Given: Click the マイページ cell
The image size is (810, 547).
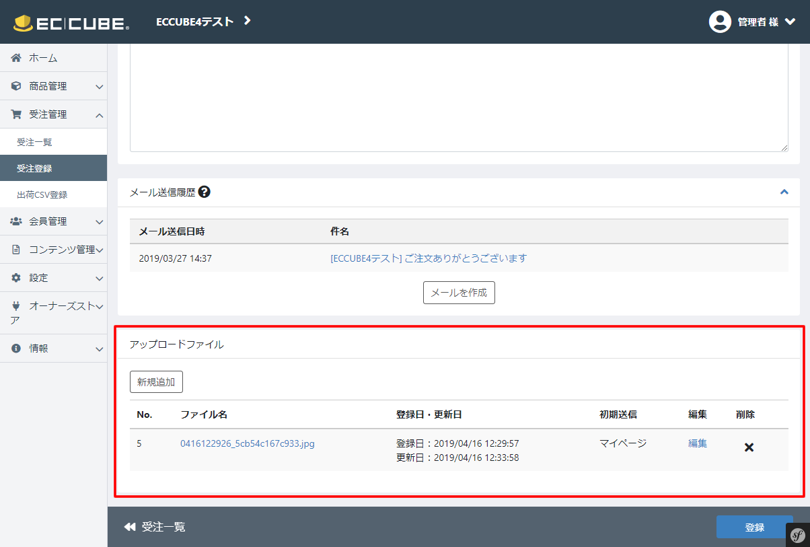Looking at the screenshot, I should click(623, 443).
